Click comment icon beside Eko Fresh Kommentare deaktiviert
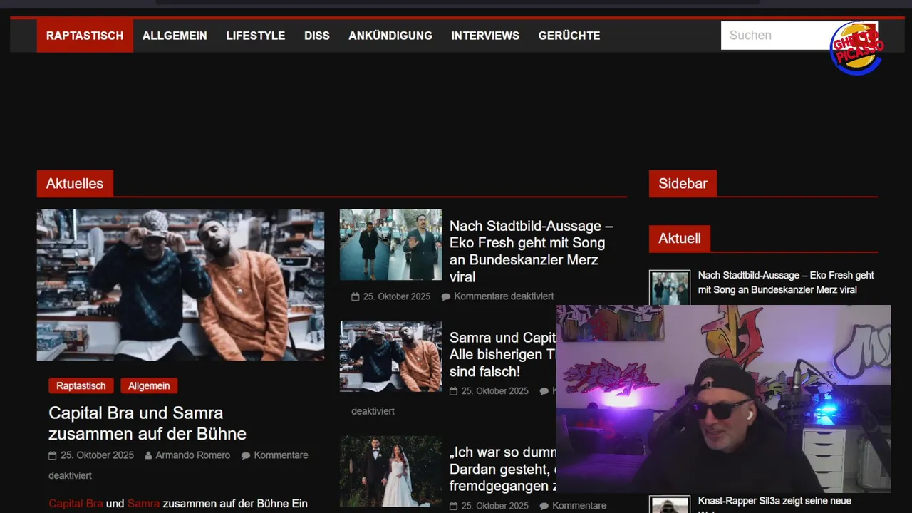The image size is (912, 513). tap(446, 296)
